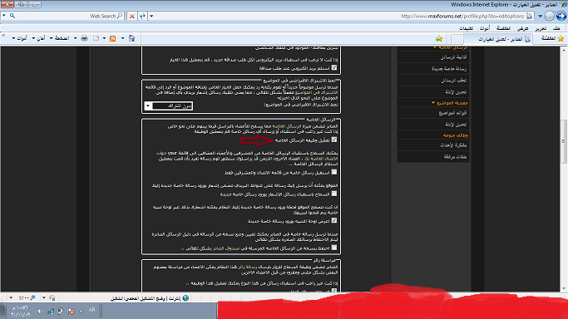
Task: Click the Read Mail envelope icon
Action: tap(96, 38)
